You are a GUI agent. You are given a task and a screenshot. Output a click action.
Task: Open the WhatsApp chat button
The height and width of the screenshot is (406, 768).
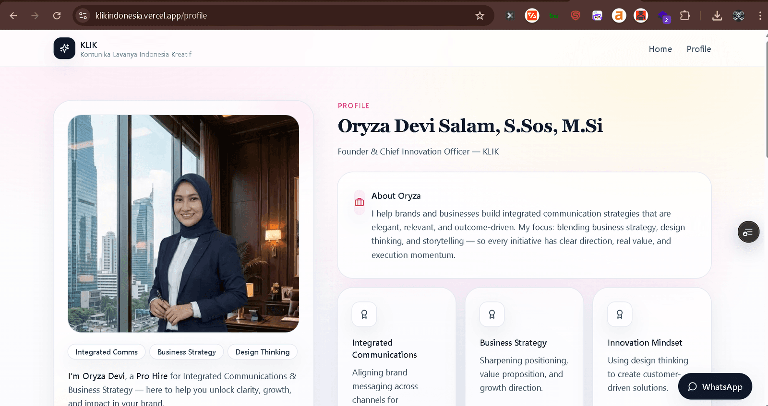click(x=715, y=386)
